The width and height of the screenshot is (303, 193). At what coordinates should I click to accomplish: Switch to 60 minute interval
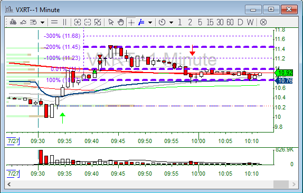point(230,22)
